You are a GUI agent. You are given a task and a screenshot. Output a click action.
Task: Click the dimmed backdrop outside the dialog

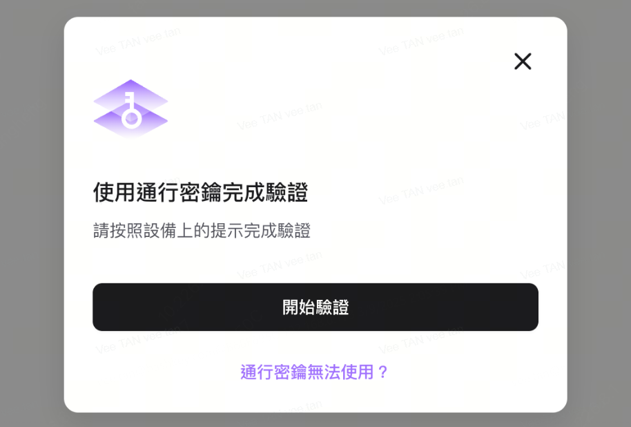31,213
